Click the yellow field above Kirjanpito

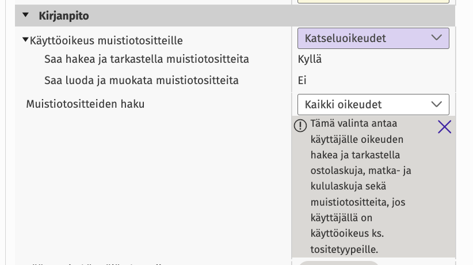[373, 2]
